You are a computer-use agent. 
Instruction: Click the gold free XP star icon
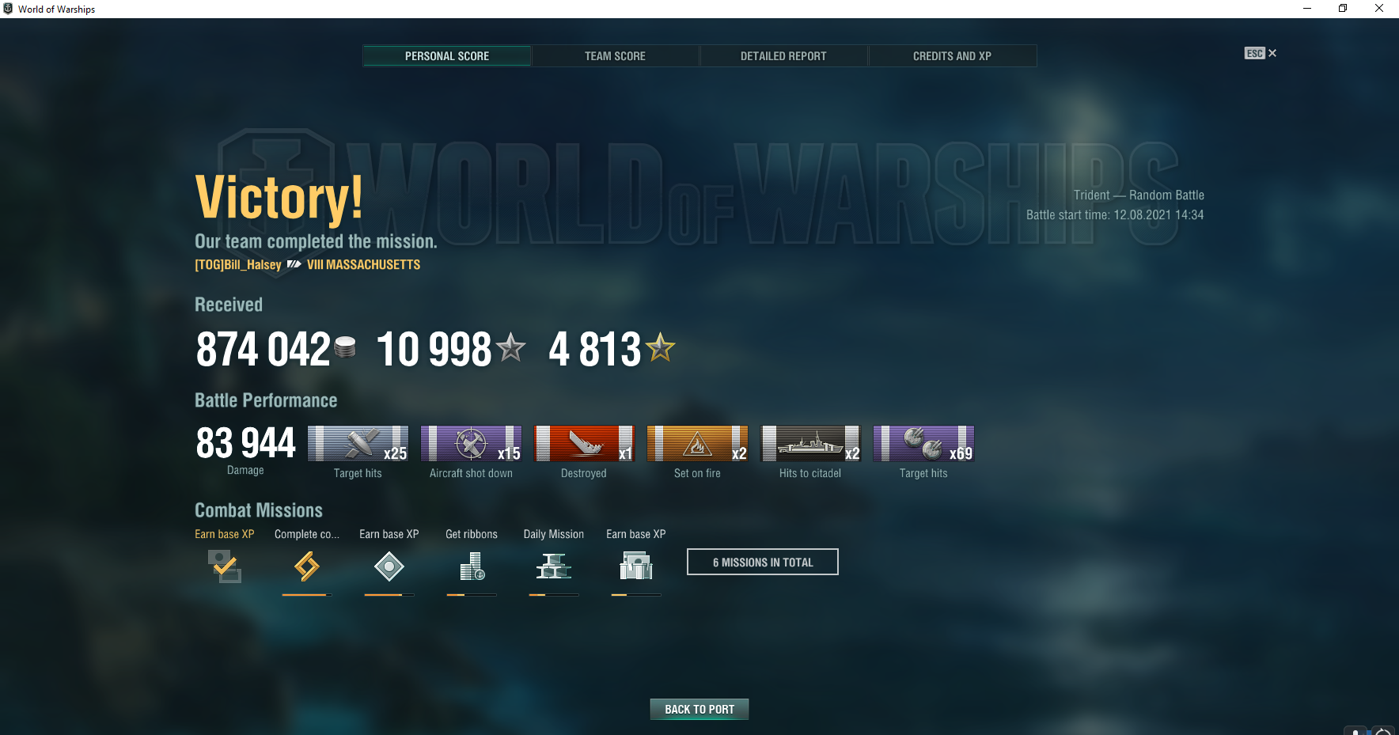(660, 347)
